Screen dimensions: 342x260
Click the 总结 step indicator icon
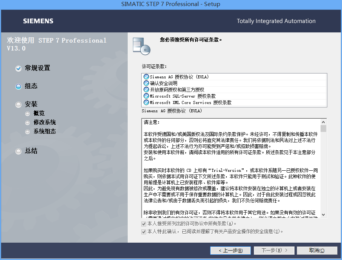point(18,151)
